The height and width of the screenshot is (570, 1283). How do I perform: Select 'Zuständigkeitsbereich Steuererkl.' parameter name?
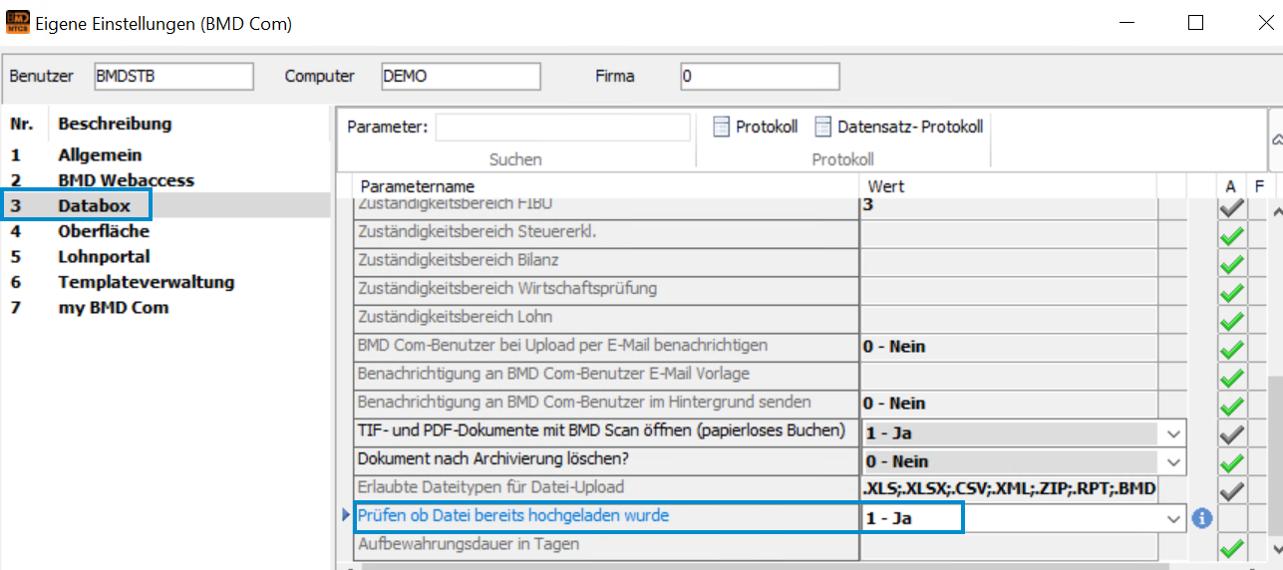[x=607, y=233]
